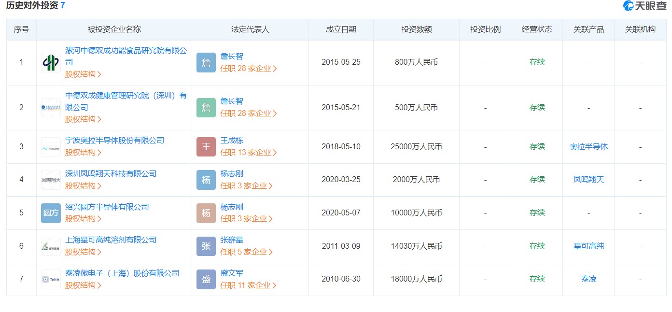This screenshot has height=312, width=672.
Task: Open the 星可高纯 related product link
Action: (x=588, y=246)
